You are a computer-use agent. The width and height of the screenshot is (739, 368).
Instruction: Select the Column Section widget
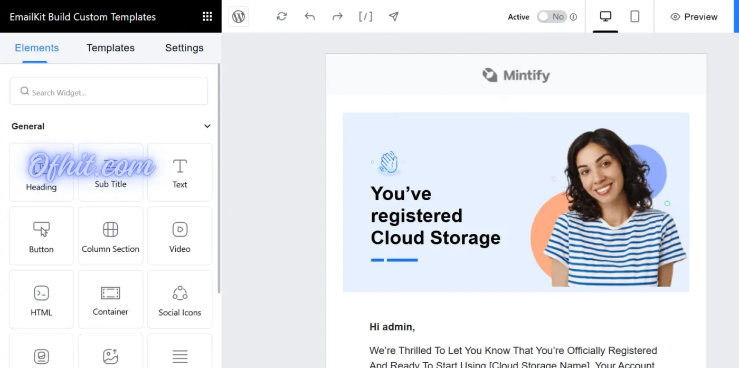coord(110,236)
